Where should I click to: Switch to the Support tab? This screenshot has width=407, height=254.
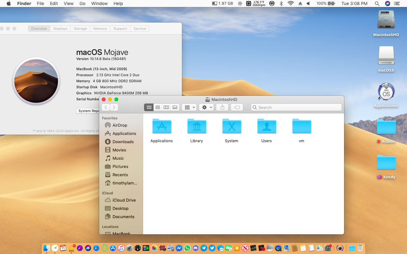[x=120, y=29]
